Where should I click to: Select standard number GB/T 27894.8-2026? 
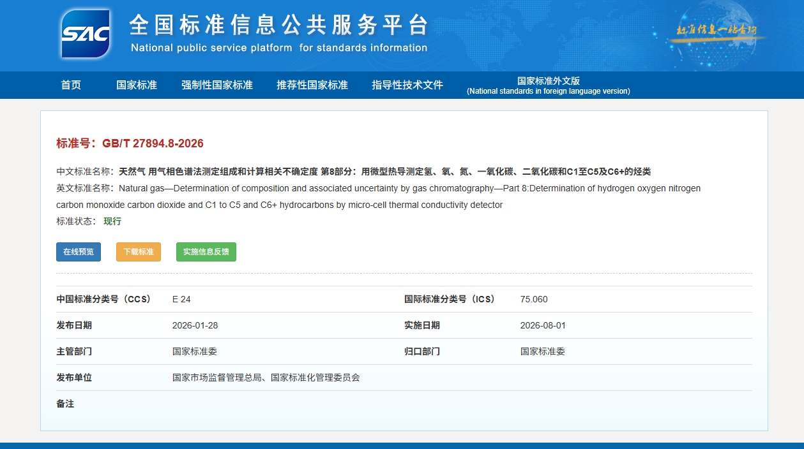click(x=153, y=144)
